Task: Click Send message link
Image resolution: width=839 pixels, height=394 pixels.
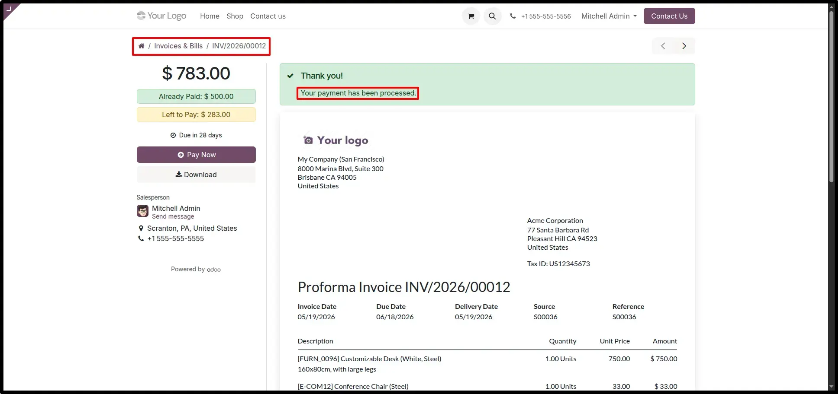Action: tap(173, 216)
